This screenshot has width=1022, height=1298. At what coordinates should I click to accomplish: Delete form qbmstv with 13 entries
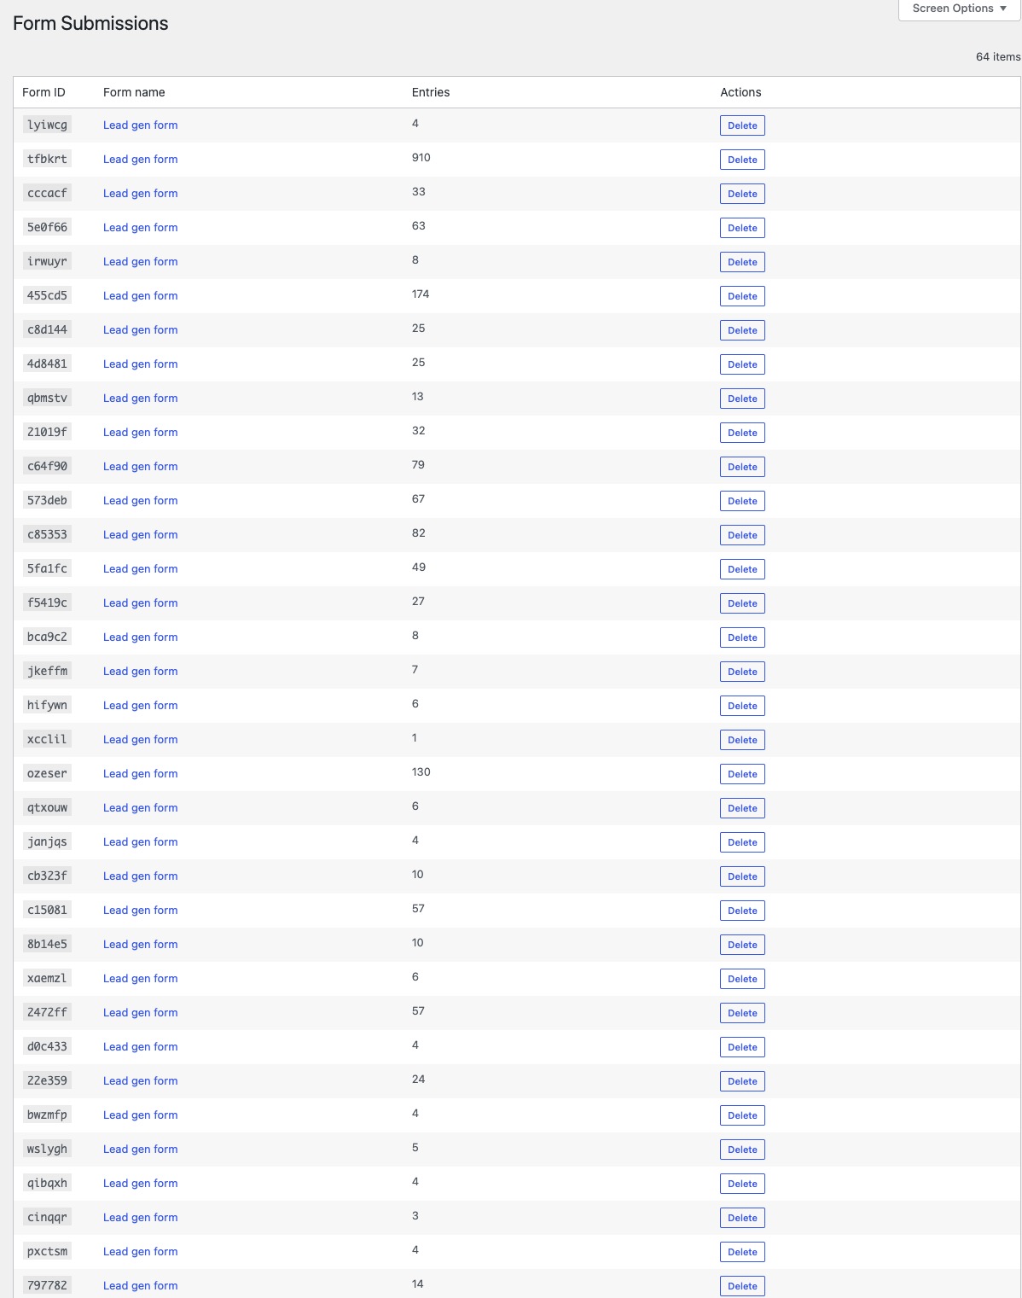742,399
